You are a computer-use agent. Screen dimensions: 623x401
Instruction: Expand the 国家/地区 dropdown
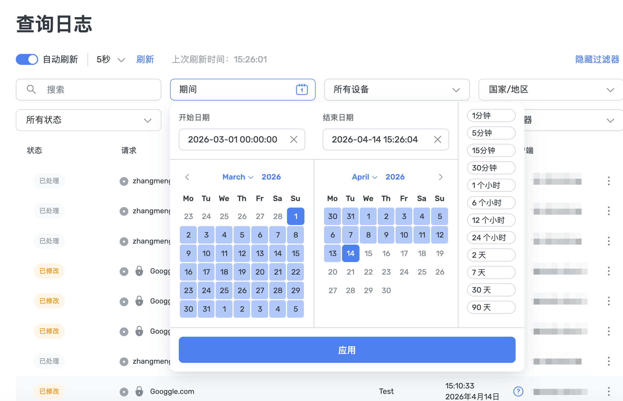click(x=551, y=90)
